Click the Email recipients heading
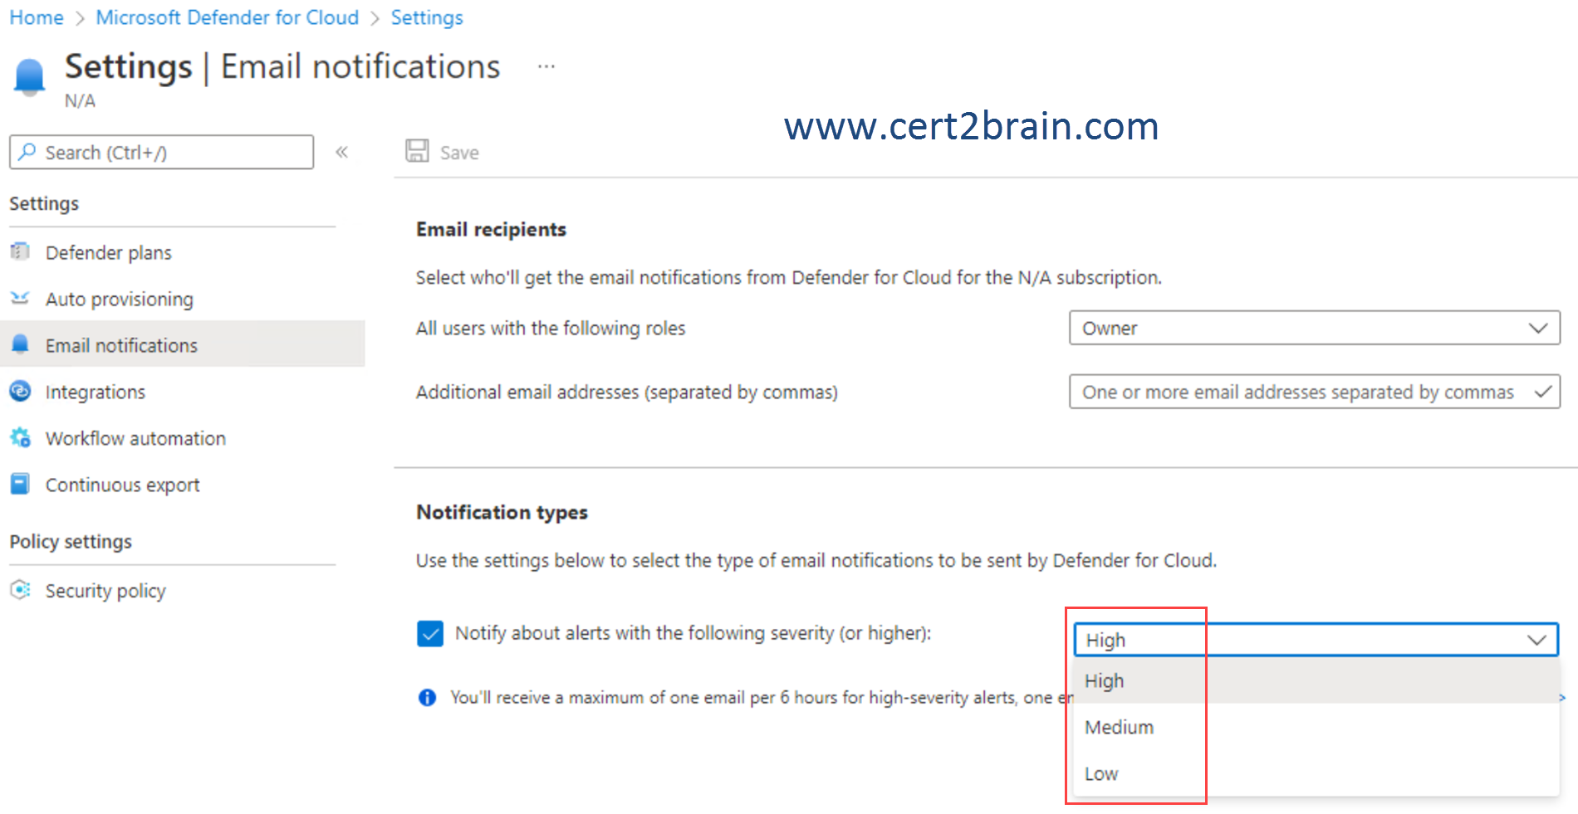The height and width of the screenshot is (814, 1578). pyautogui.click(x=491, y=229)
